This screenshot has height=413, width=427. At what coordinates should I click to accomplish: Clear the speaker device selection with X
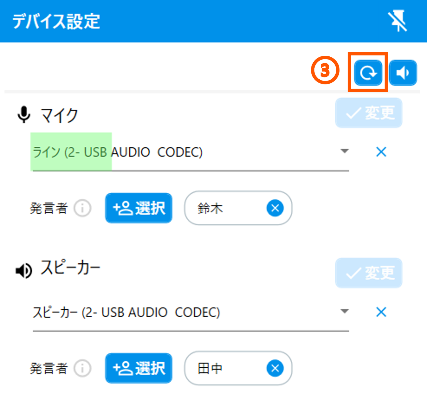pyautogui.click(x=381, y=312)
